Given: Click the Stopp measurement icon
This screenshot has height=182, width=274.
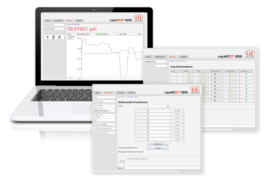Looking at the screenshot, I should click(x=53, y=37).
